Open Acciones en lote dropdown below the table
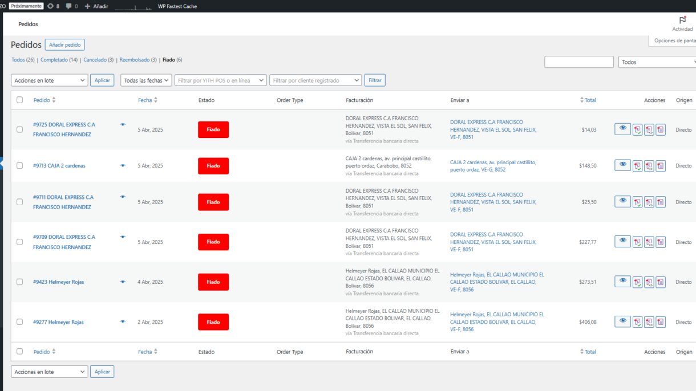The image size is (696, 391). pos(50,372)
